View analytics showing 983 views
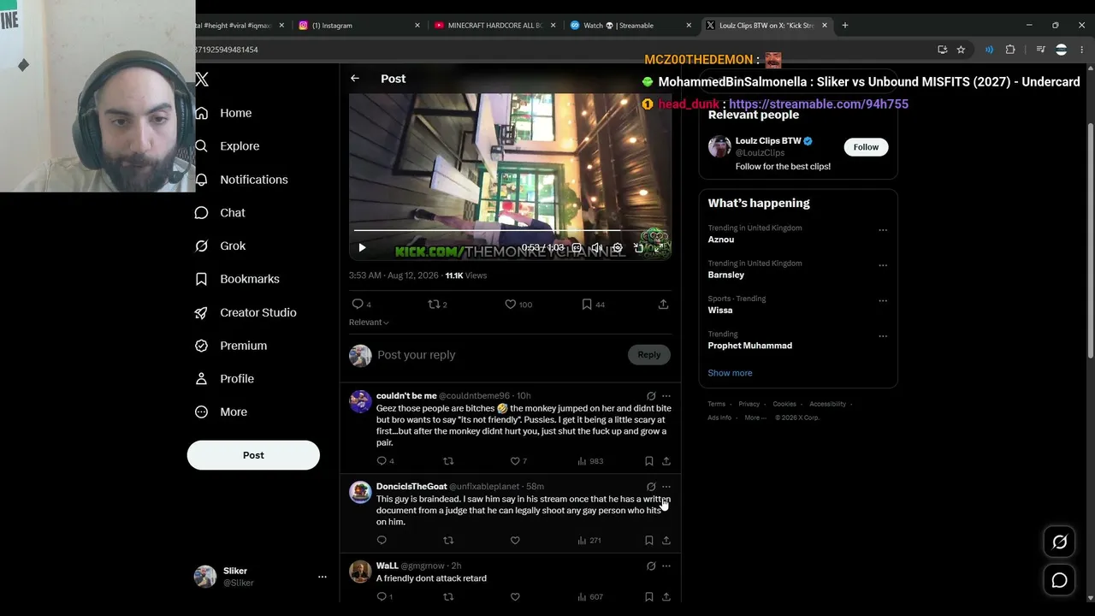Viewport: 1095px width, 616px height. (590, 461)
